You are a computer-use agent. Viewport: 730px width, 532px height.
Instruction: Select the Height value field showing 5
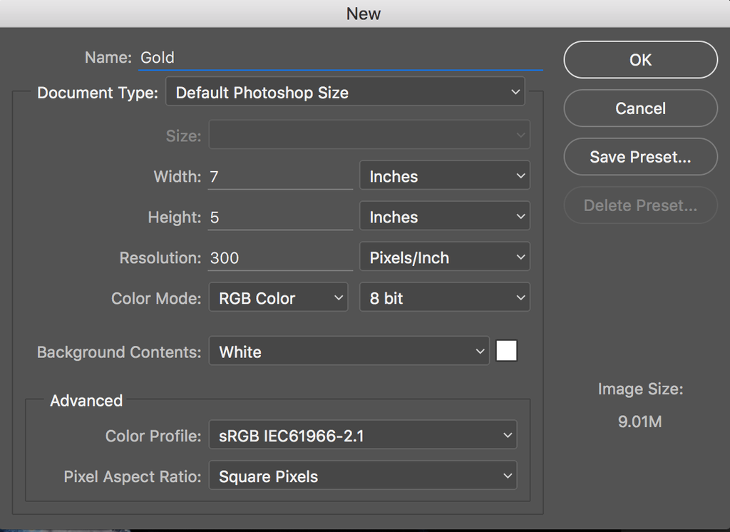click(278, 217)
